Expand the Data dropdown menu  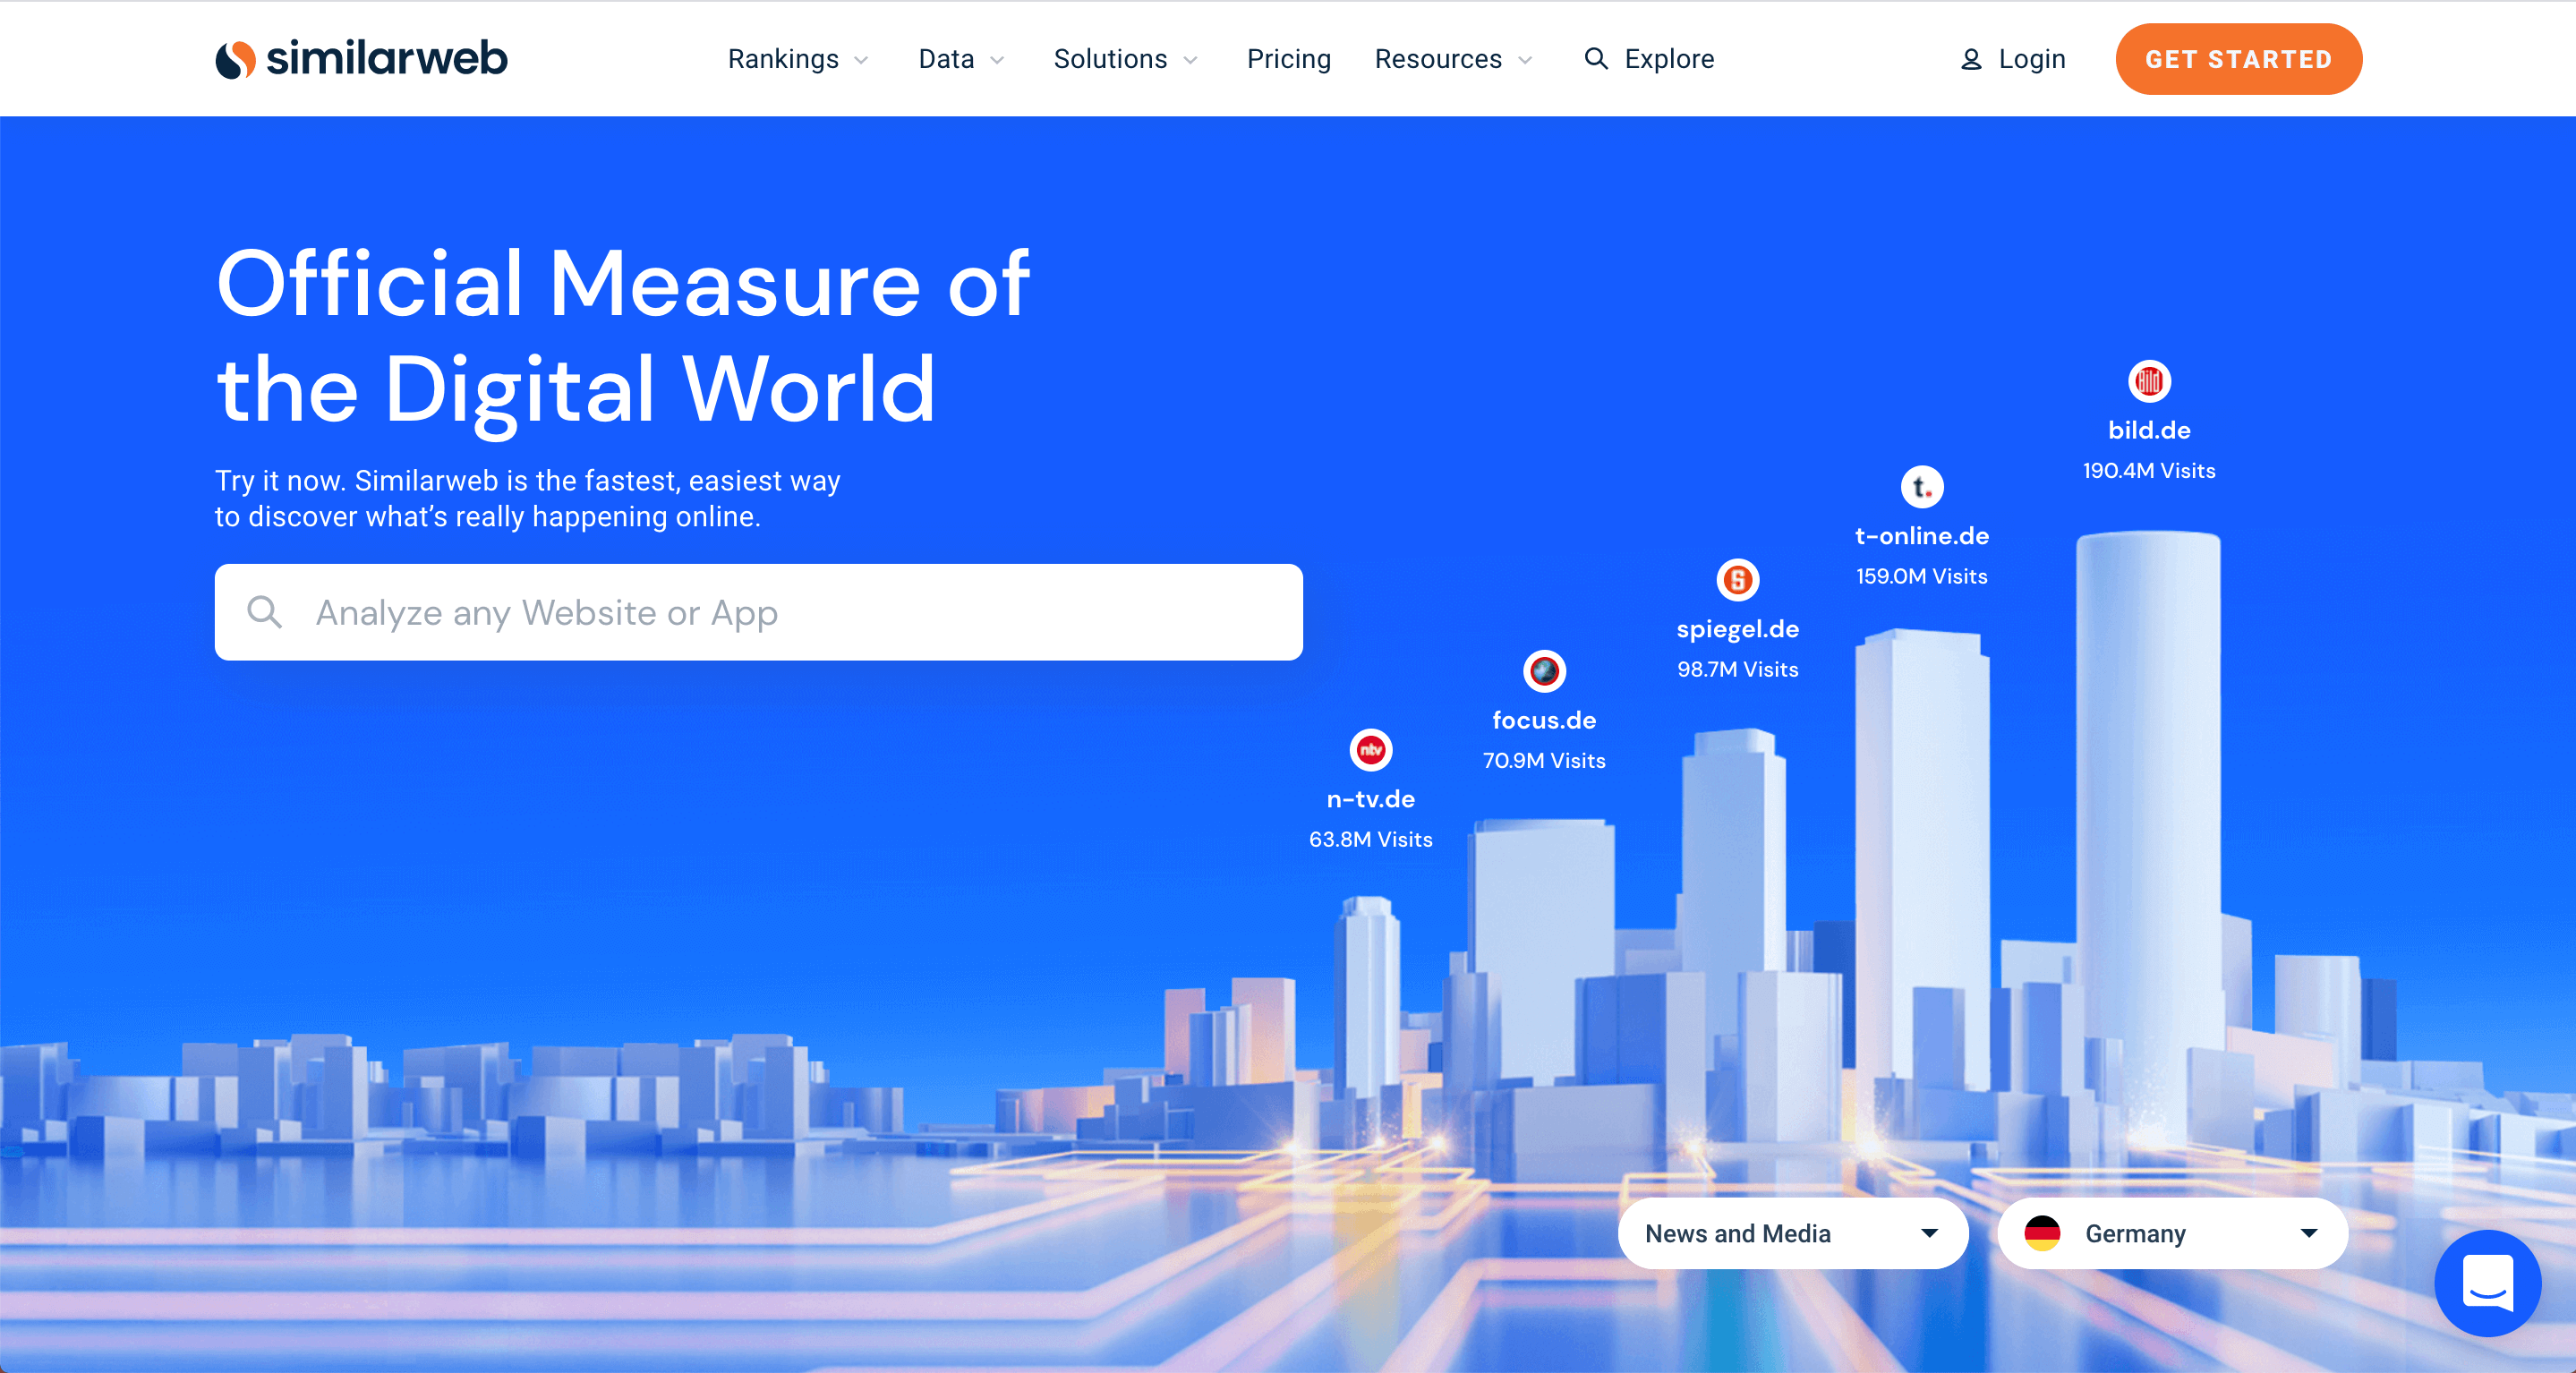coord(956,58)
